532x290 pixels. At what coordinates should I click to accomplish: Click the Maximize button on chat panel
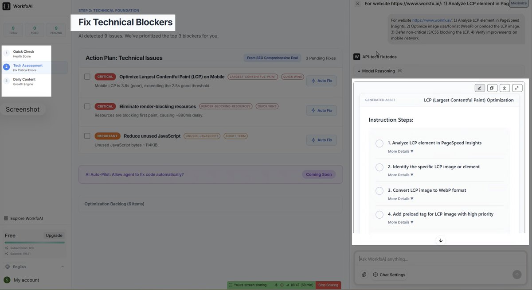[x=519, y=3]
